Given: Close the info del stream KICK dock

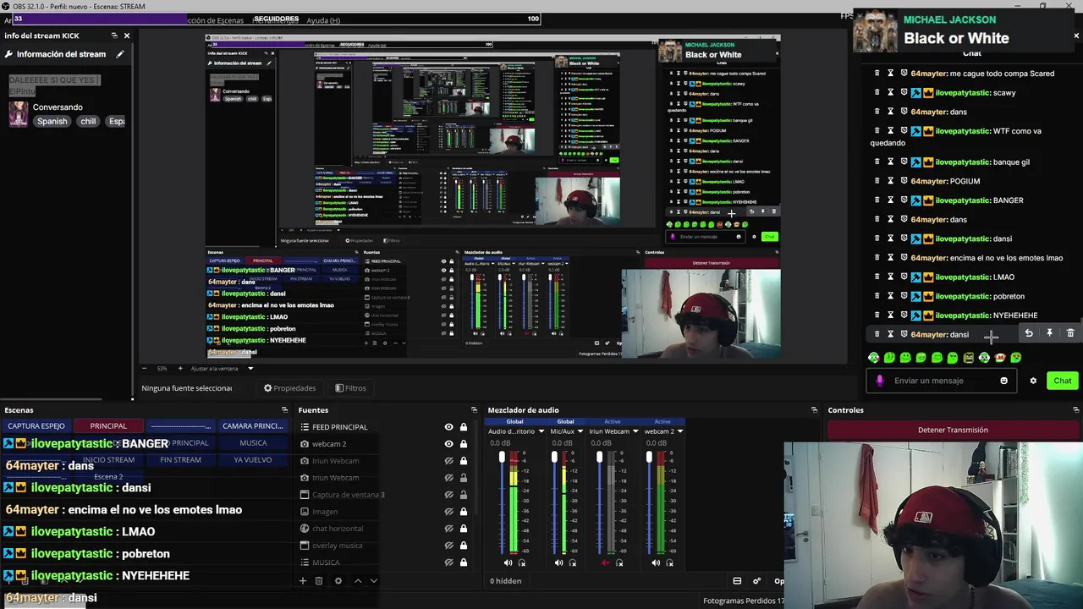Looking at the screenshot, I should tap(127, 36).
